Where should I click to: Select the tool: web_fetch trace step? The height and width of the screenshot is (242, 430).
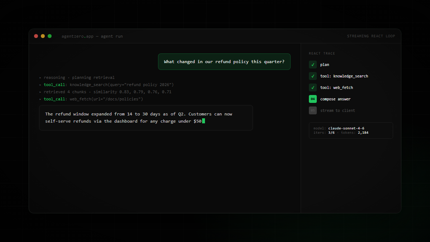(336, 87)
